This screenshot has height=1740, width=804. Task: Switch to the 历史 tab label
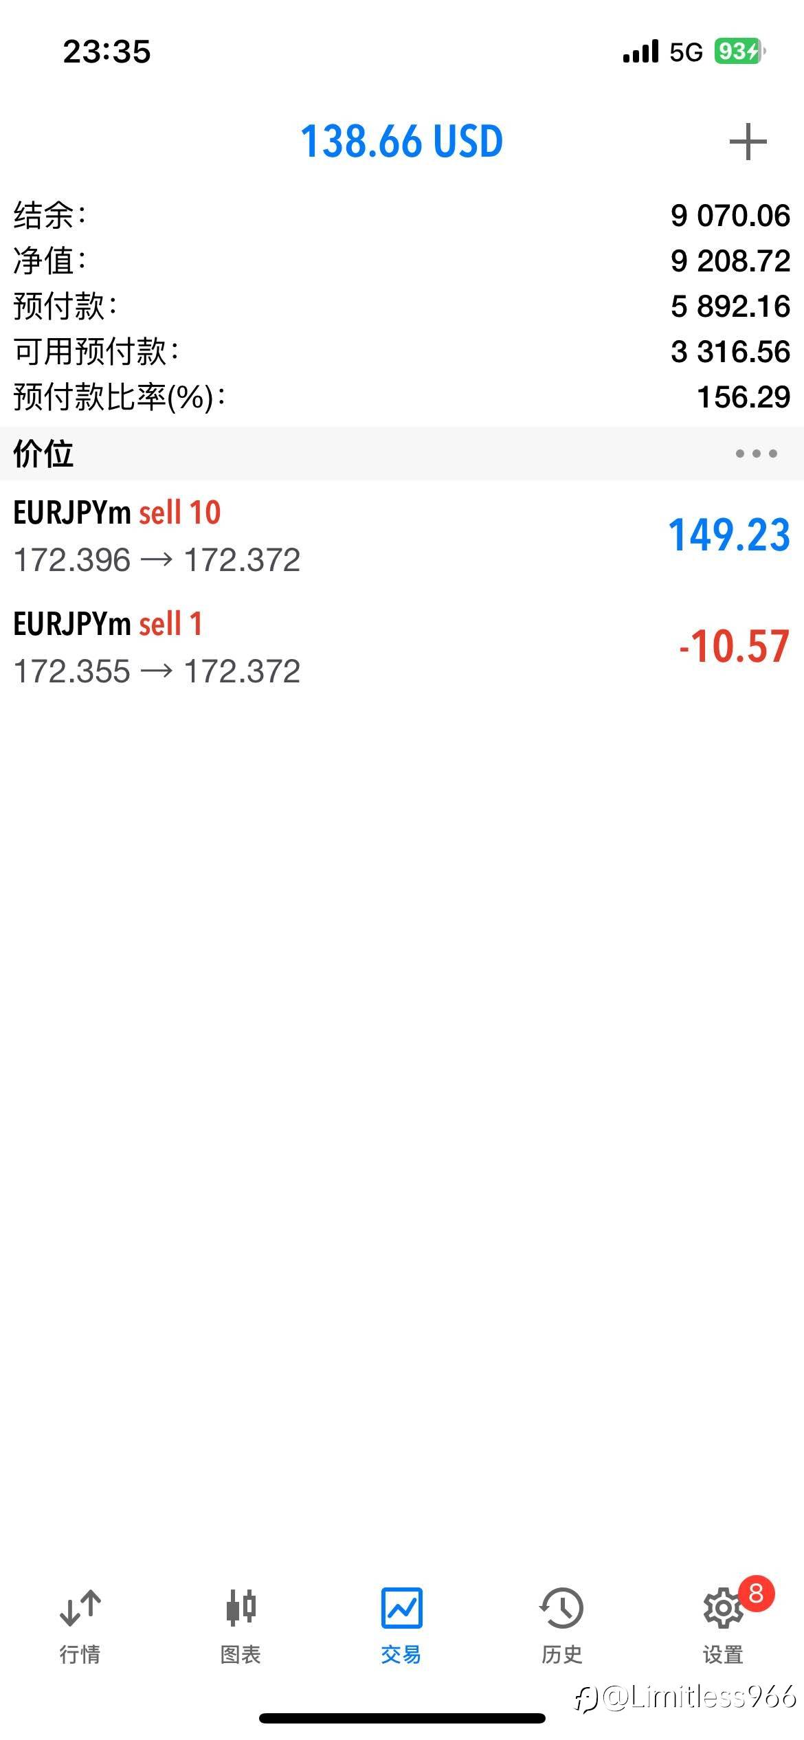tap(561, 1655)
